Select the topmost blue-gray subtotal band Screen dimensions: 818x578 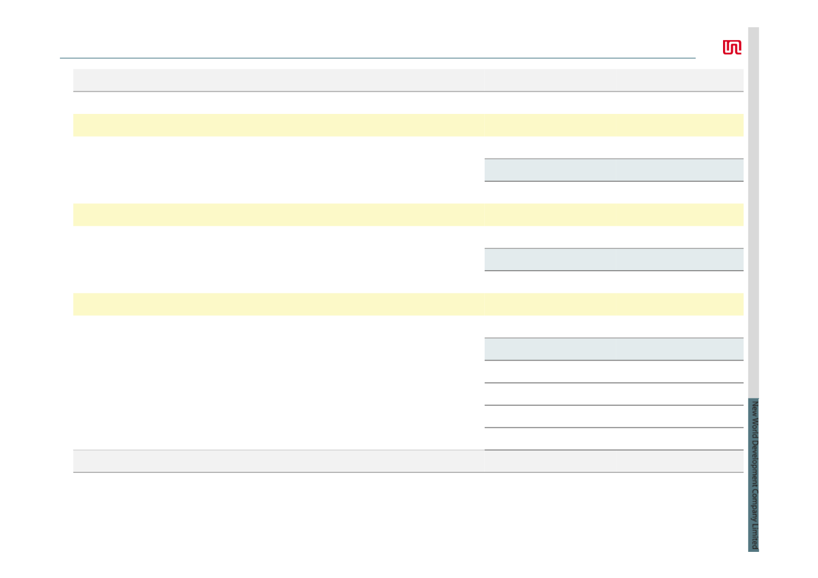click(x=614, y=170)
